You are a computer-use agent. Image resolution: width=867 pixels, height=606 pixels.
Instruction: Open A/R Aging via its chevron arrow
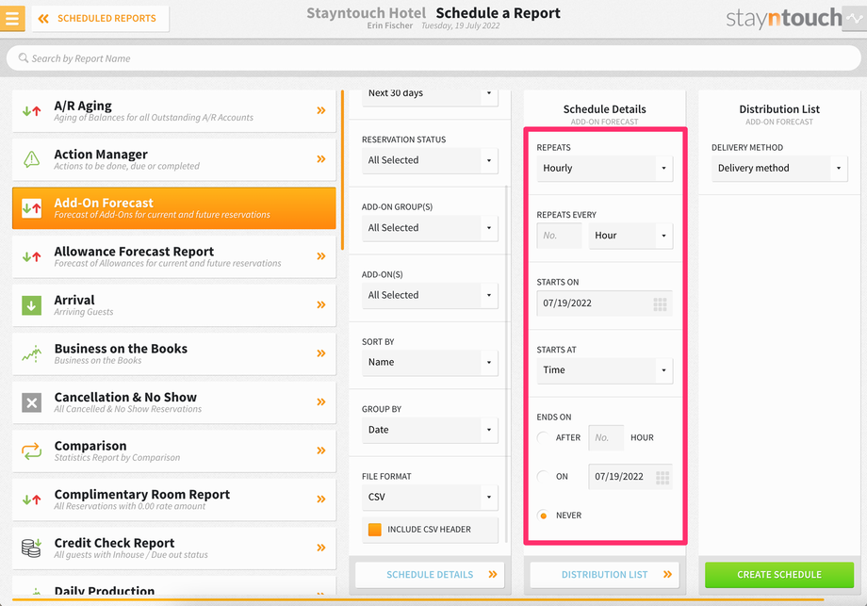pos(321,110)
